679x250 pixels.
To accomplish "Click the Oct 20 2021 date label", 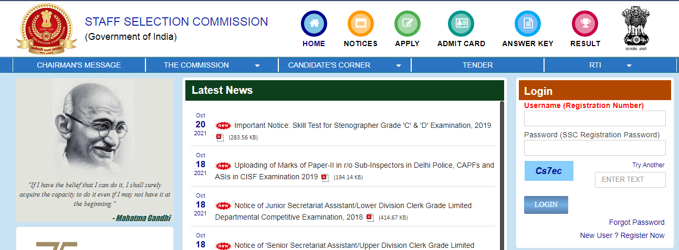I will pos(201,124).
